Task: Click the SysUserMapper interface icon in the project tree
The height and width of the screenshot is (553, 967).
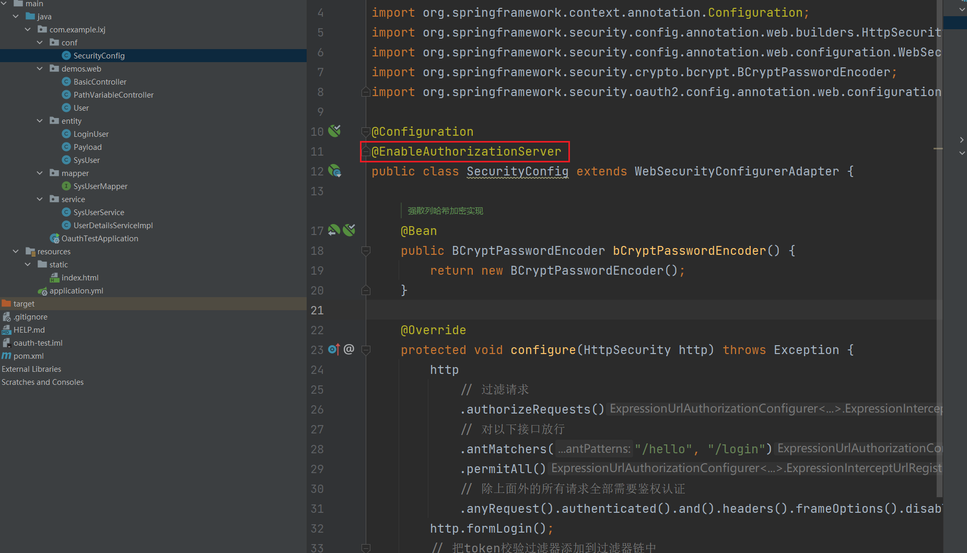Action: coord(66,186)
